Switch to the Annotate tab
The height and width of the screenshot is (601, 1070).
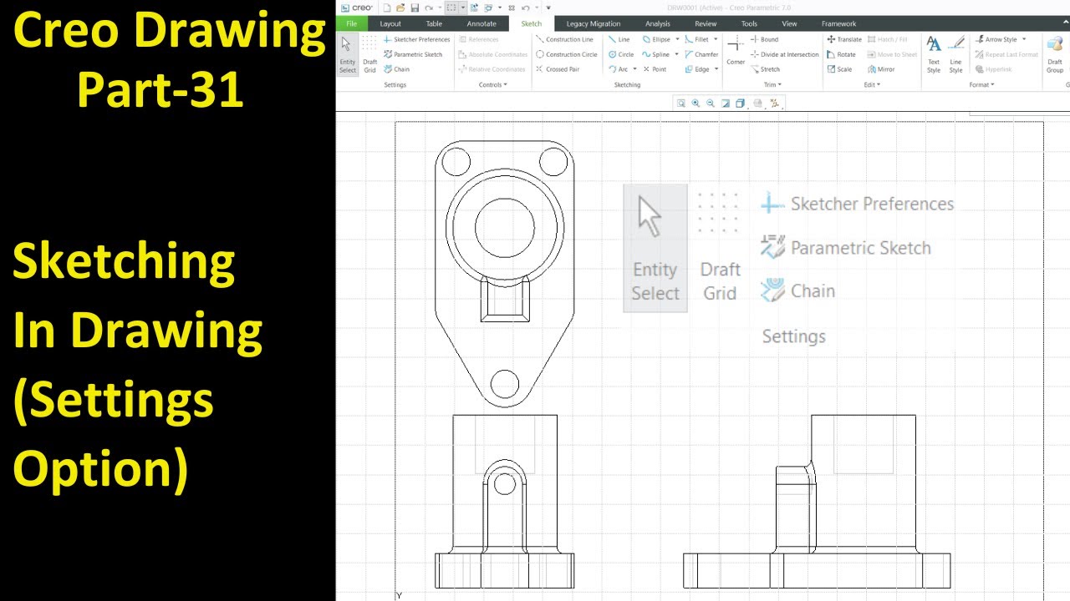(481, 23)
